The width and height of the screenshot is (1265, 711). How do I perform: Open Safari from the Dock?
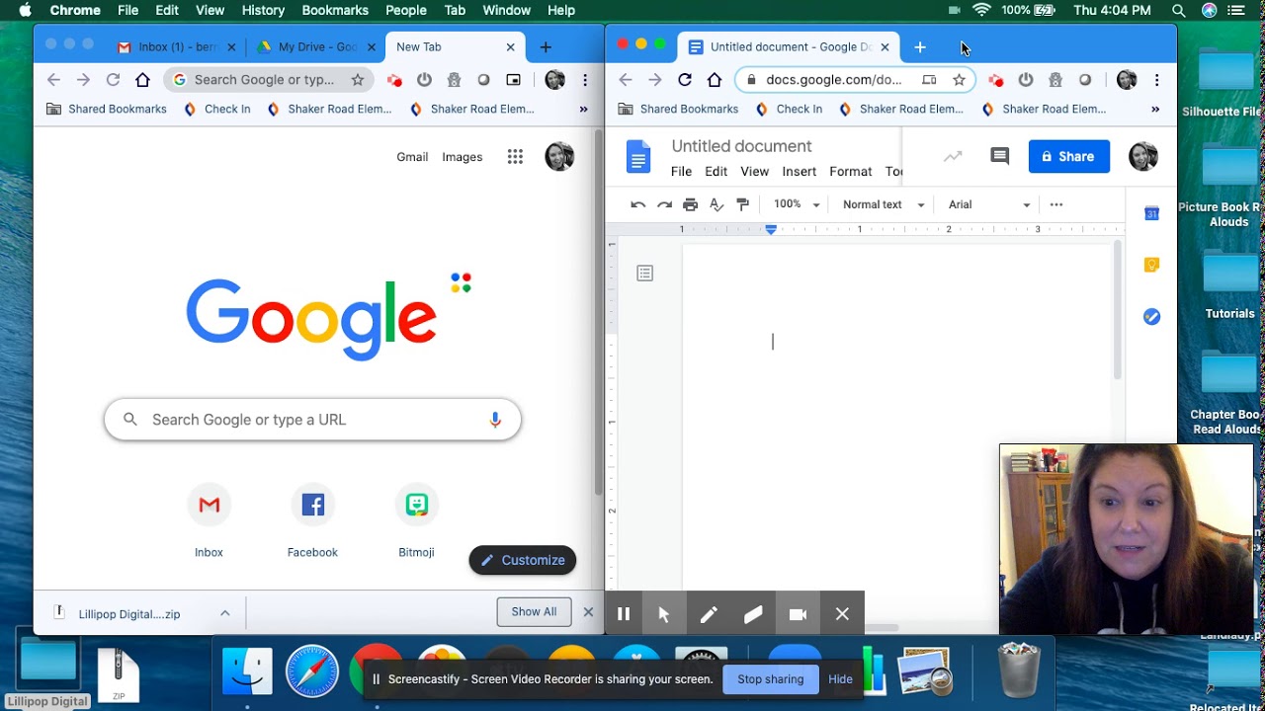click(x=312, y=671)
